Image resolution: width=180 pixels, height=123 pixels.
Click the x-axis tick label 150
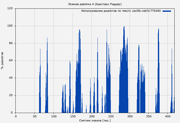pos(73,116)
